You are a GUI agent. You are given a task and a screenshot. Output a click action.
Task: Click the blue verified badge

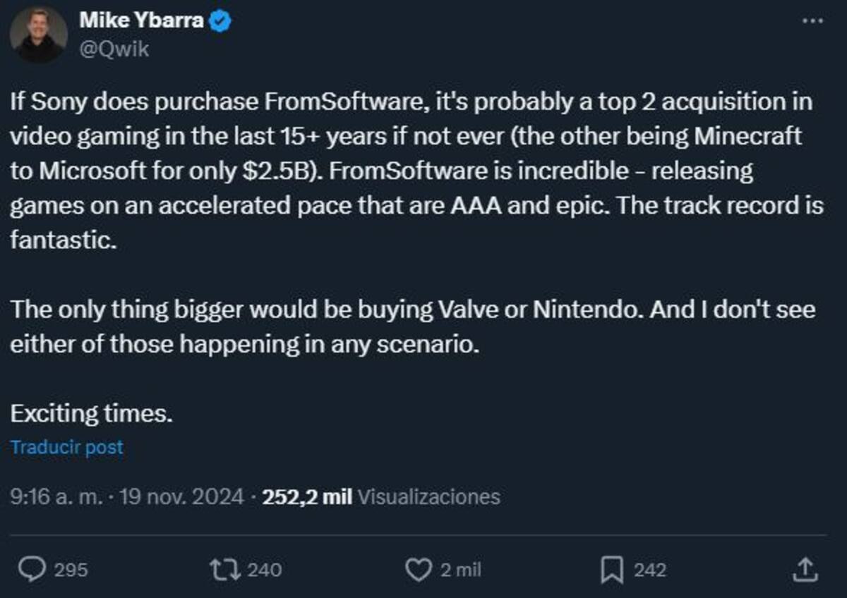[221, 21]
